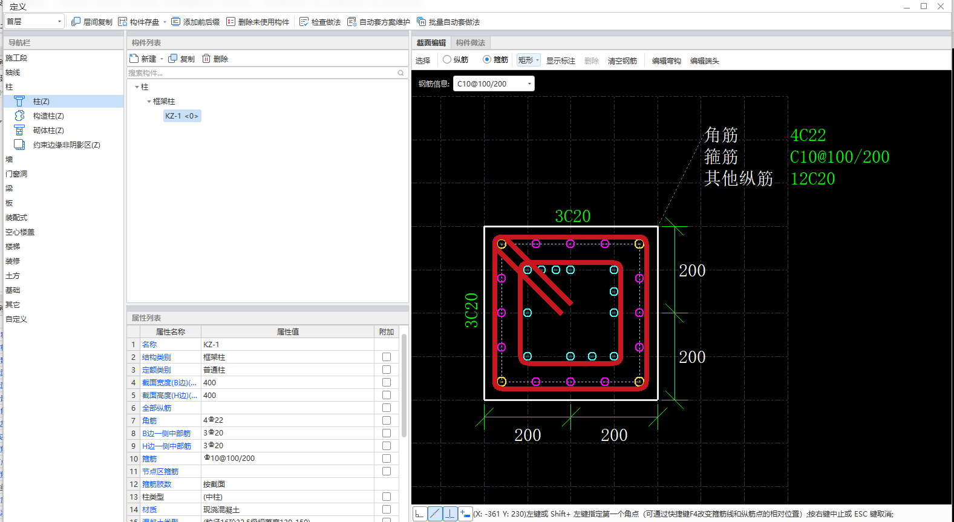Image resolution: width=954 pixels, height=522 pixels.
Task: Check the 附加 box for 结构类别
Action: click(x=387, y=357)
